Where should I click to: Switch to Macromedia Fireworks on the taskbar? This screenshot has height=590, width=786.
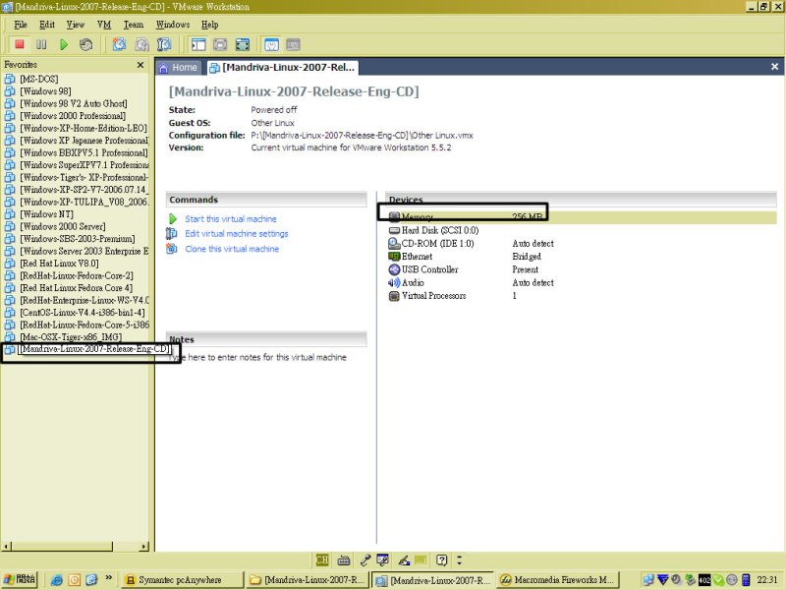[558, 579]
